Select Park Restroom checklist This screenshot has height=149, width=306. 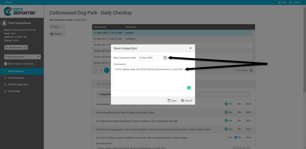pyautogui.click(x=16, y=78)
